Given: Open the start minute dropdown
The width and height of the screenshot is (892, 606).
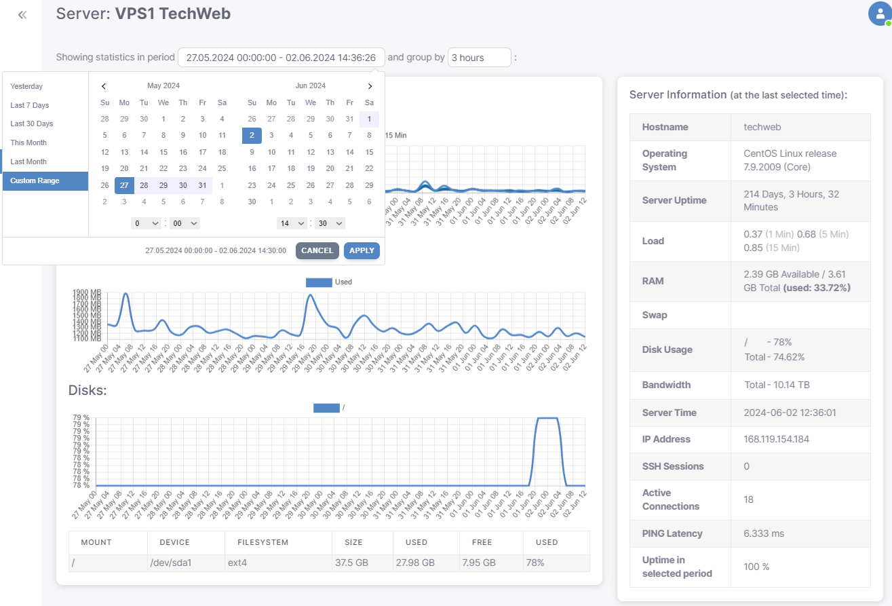Looking at the screenshot, I should (x=185, y=223).
